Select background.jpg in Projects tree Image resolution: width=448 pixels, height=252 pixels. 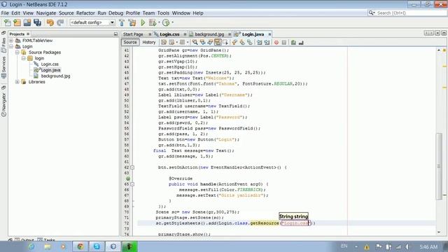pos(55,76)
